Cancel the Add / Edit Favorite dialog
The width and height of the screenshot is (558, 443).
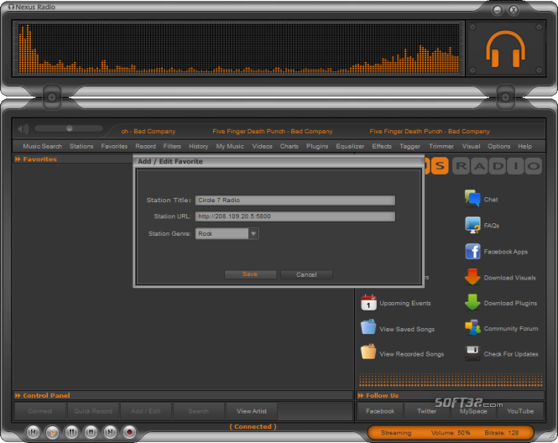point(306,274)
